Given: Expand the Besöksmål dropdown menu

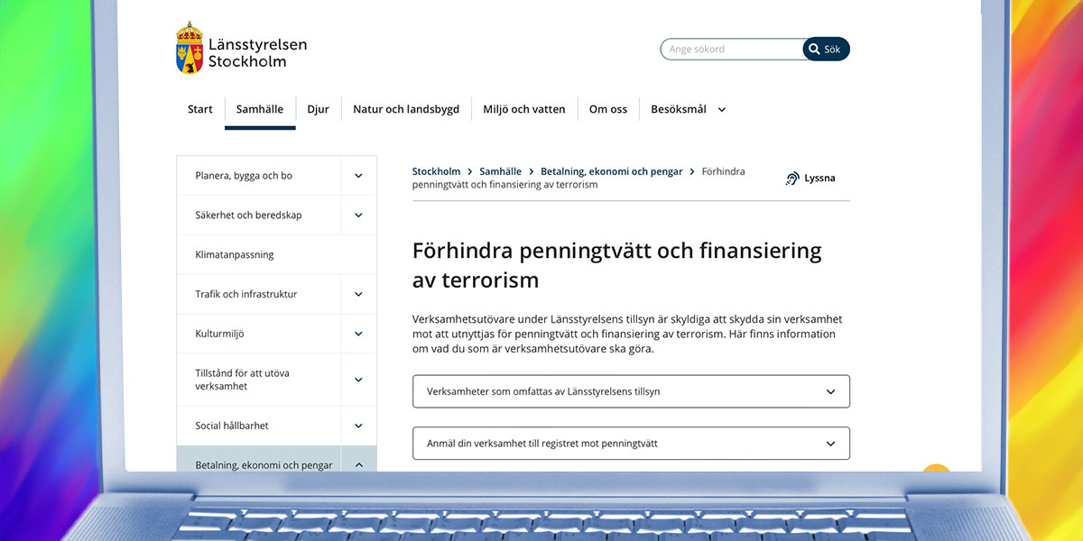Looking at the screenshot, I should (689, 109).
